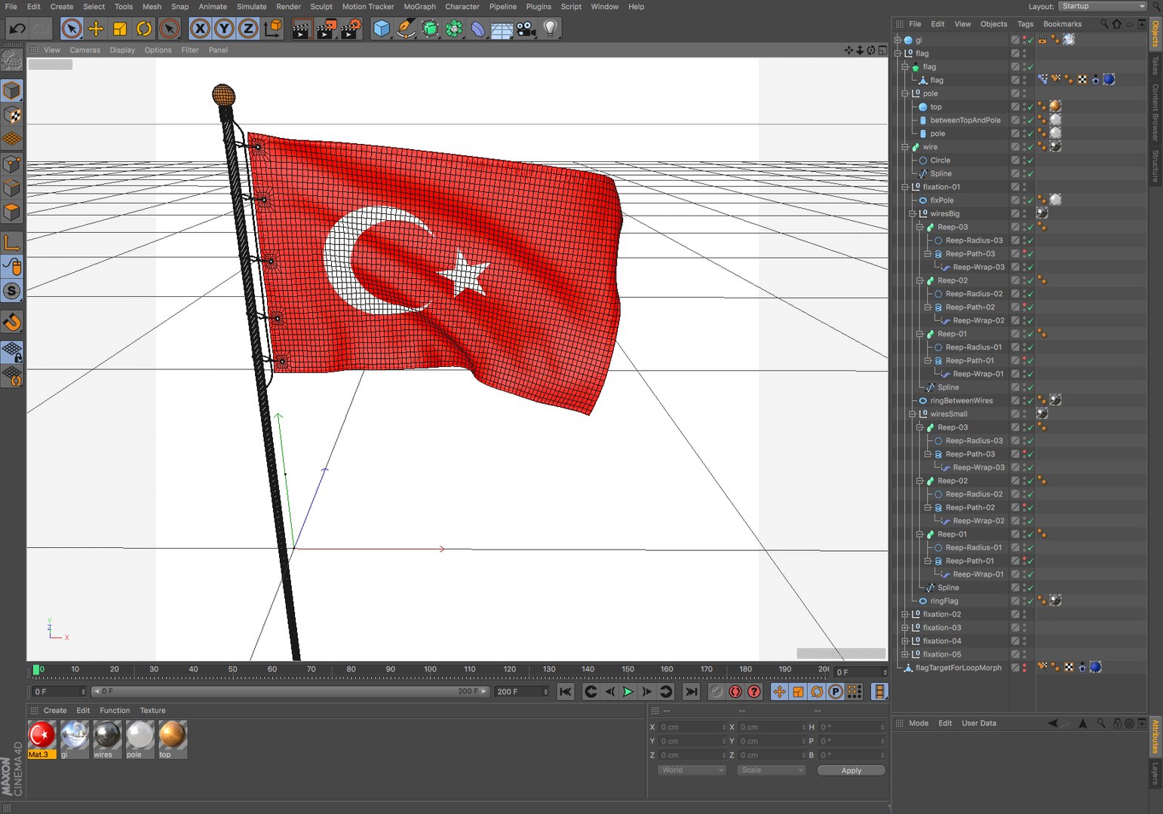Viewport: 1163px width, 814px height.
Task: Open the Cameras menu in the viewport
Action: pyautogui.click(x=84, y=50)
